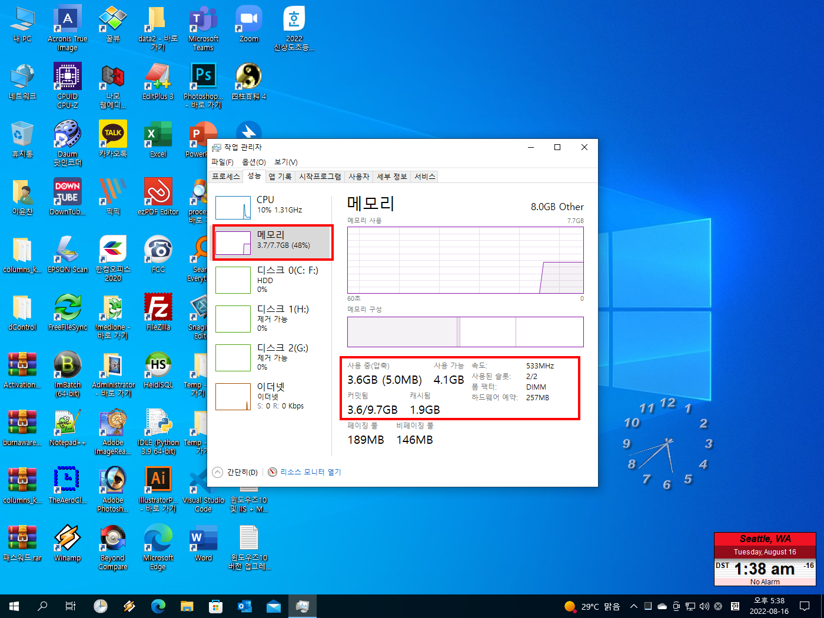Open the HeidiSQL desktop icon
This screenshot has height=618, width=824.
pos(158,371)
